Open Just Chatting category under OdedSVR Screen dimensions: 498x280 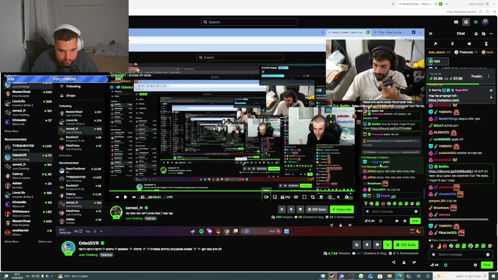click(88, 255)
